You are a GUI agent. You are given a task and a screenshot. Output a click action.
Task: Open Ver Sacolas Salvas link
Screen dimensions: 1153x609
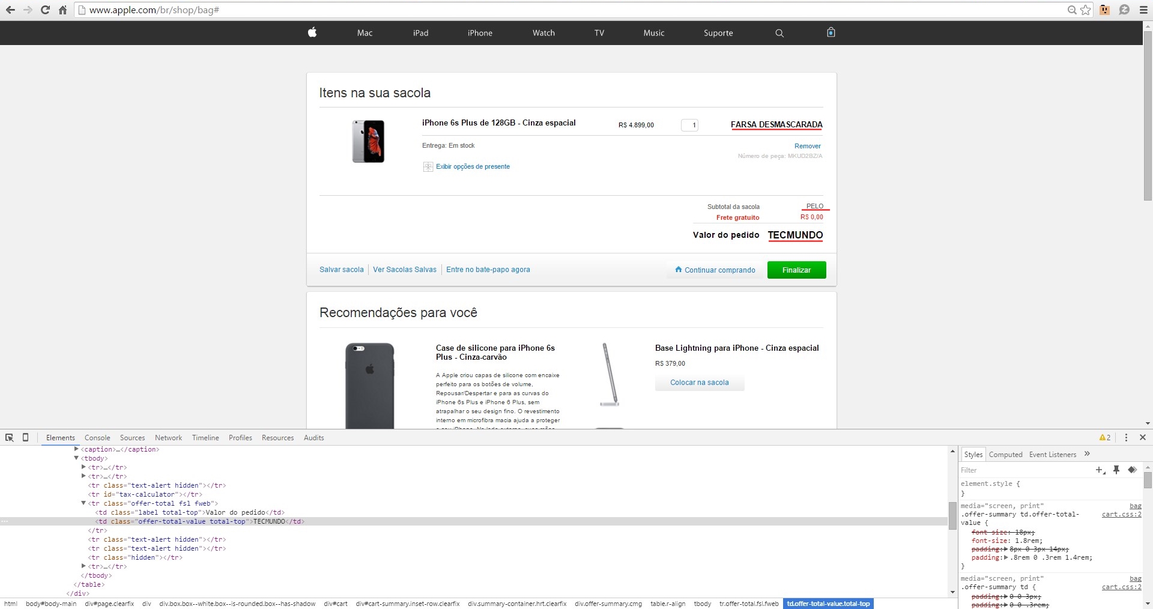pos(405,270)
